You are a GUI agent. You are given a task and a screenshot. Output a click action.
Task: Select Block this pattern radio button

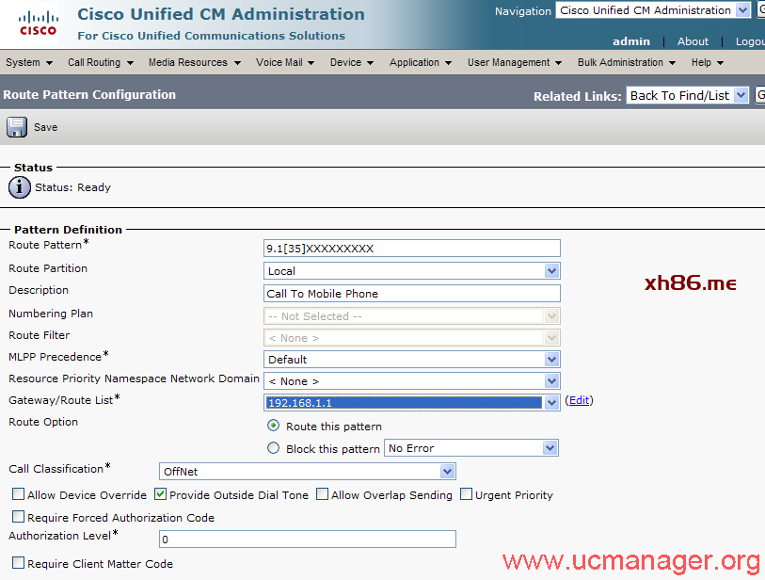[274, 448]
